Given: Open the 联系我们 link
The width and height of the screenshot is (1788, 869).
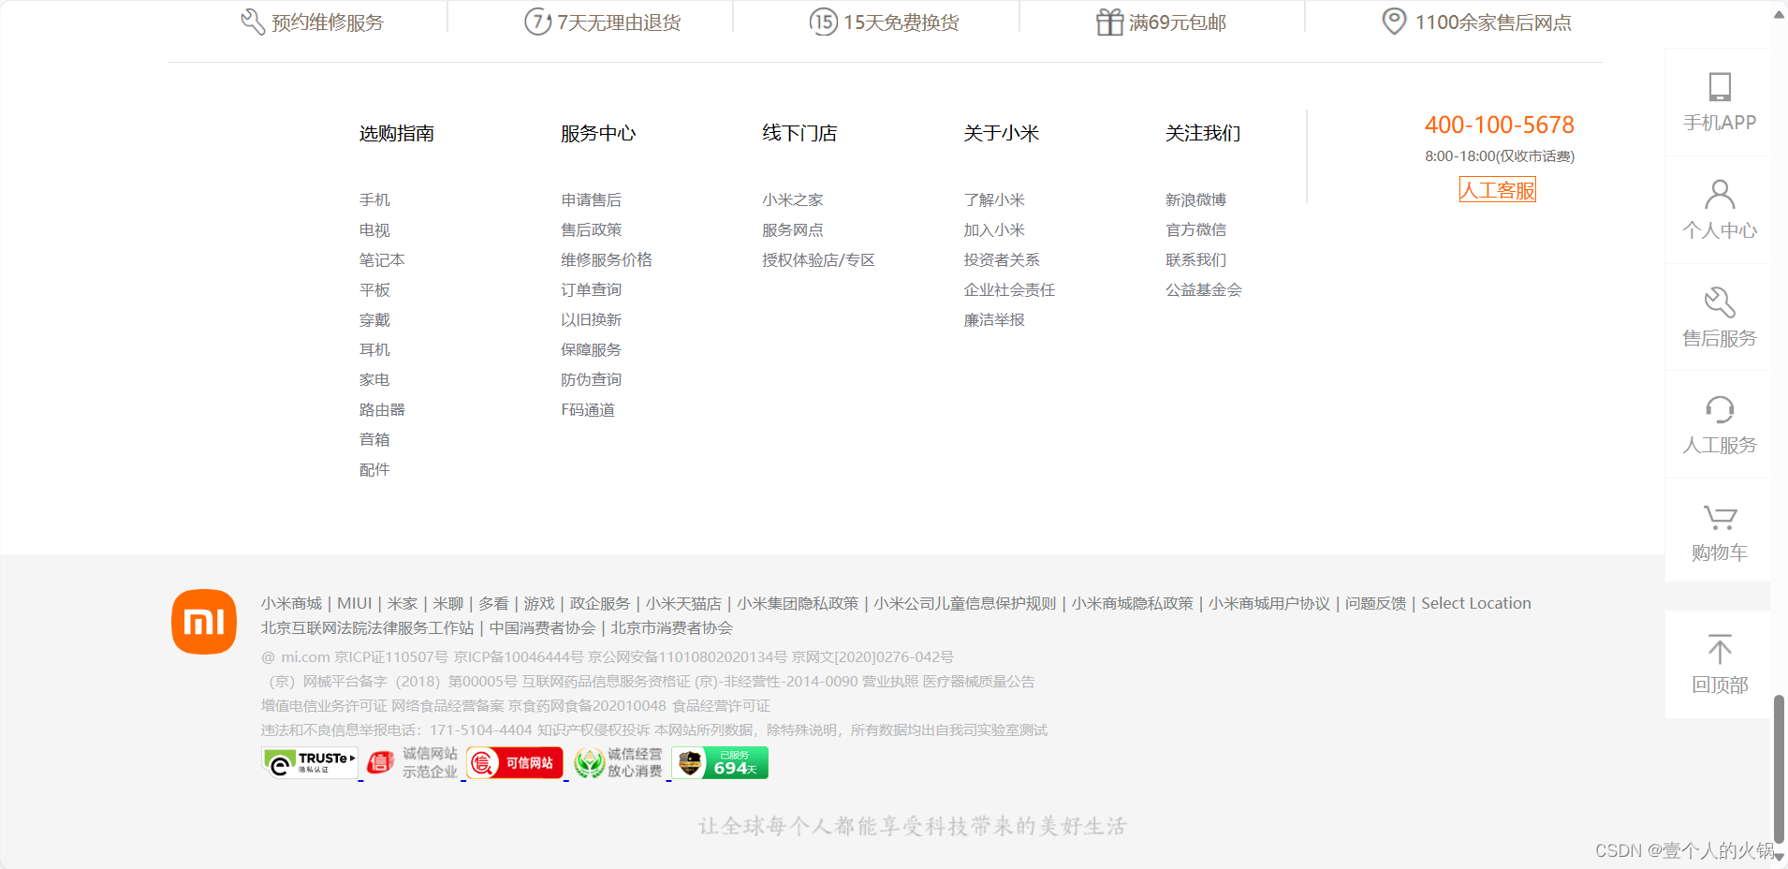Looking at the screenshot, I should [x=1195, y=259].
